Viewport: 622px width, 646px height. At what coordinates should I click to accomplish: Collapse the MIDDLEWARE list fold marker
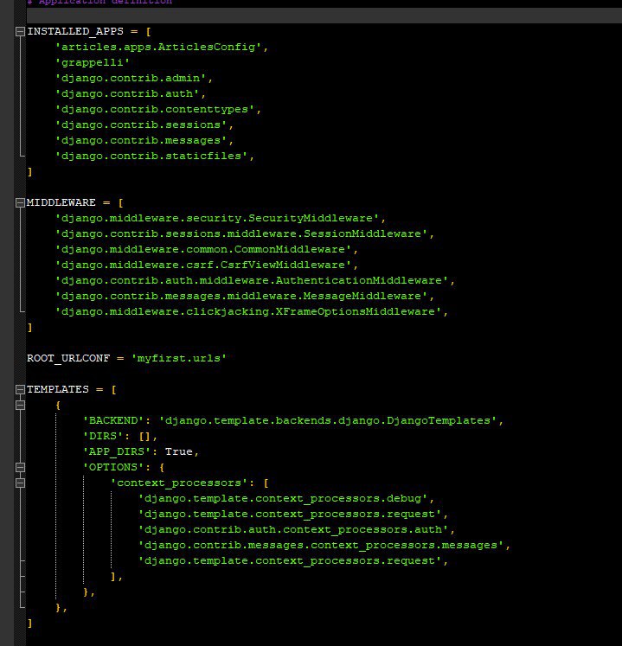click(20, 202)
